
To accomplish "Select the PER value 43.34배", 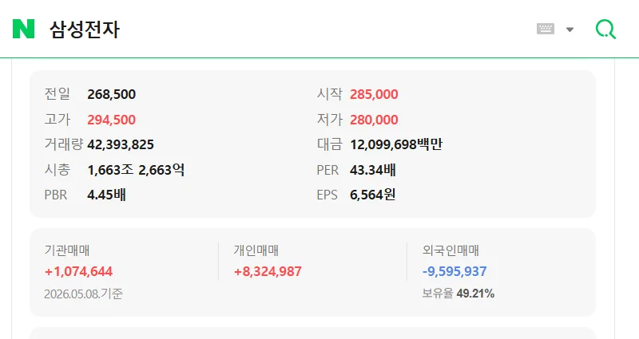I will coord(372,170).
